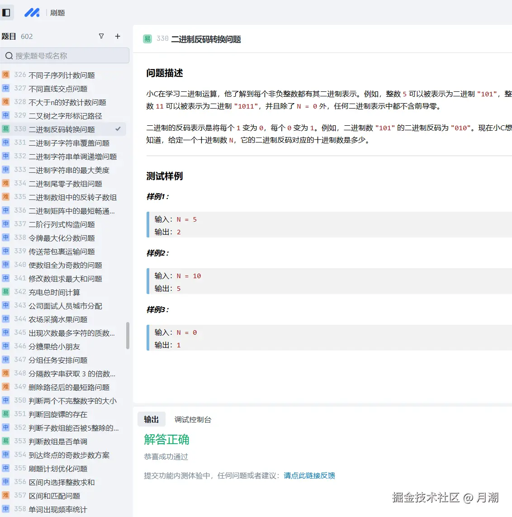Switch to the 调试控制台 tab
The height and width of the screenshot is (517, 512).
point(193,419)
